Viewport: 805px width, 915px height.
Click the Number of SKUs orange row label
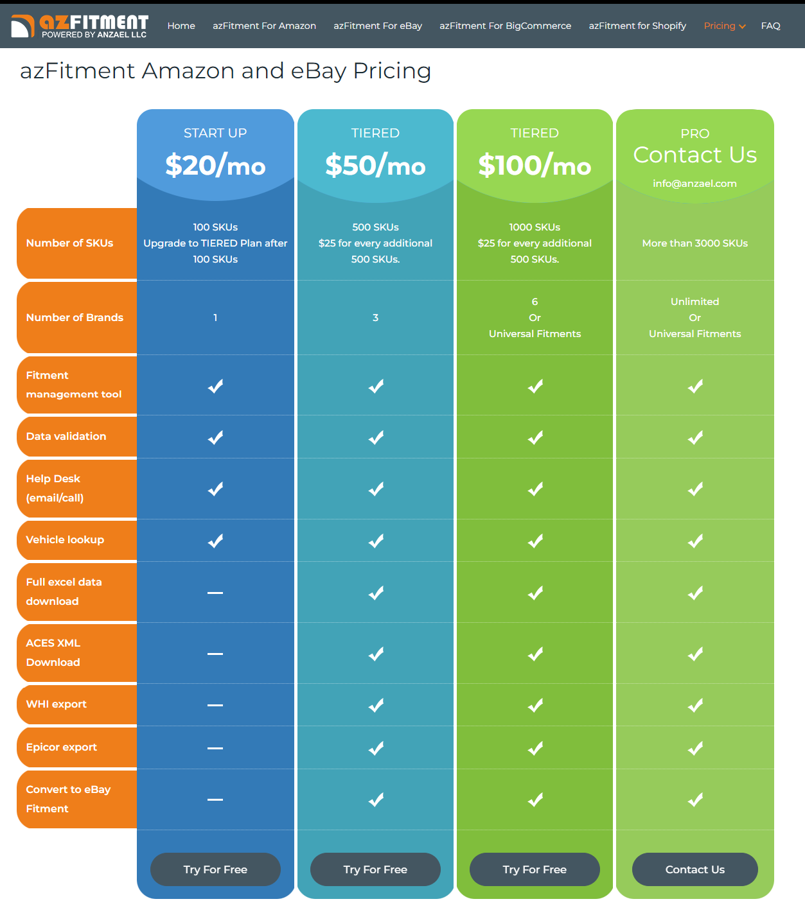click(77, 243)
